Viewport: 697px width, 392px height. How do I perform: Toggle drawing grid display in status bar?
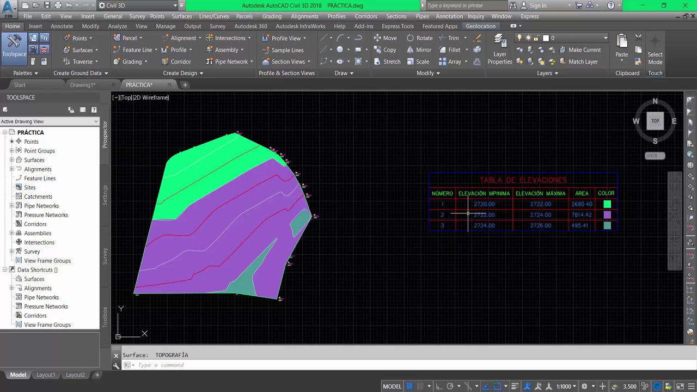click(x=409, y=387)
